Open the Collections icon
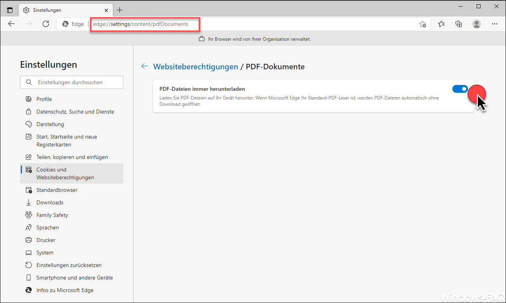The image size is (506, 303). point(459,24)
